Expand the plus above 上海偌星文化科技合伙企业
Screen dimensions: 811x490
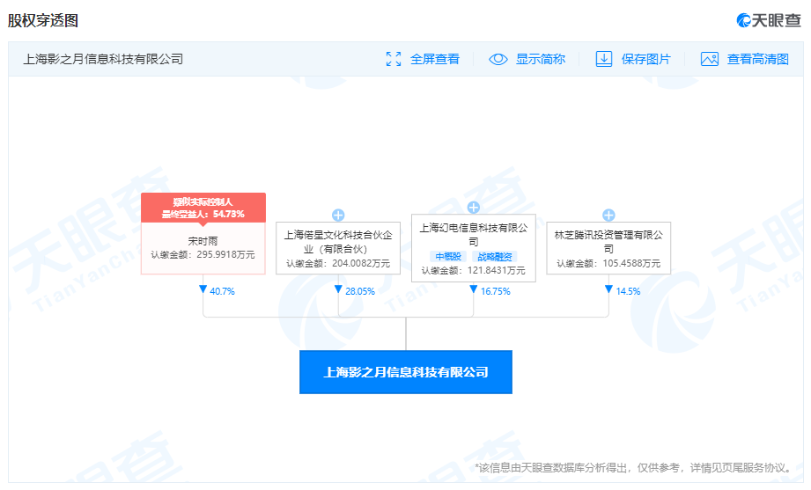click(338, 215)
